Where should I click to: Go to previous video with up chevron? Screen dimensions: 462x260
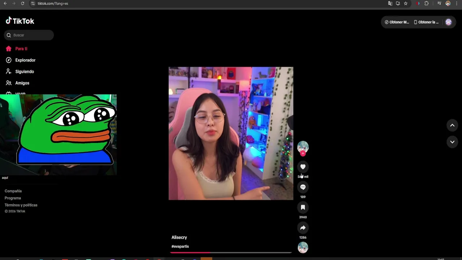452,125
